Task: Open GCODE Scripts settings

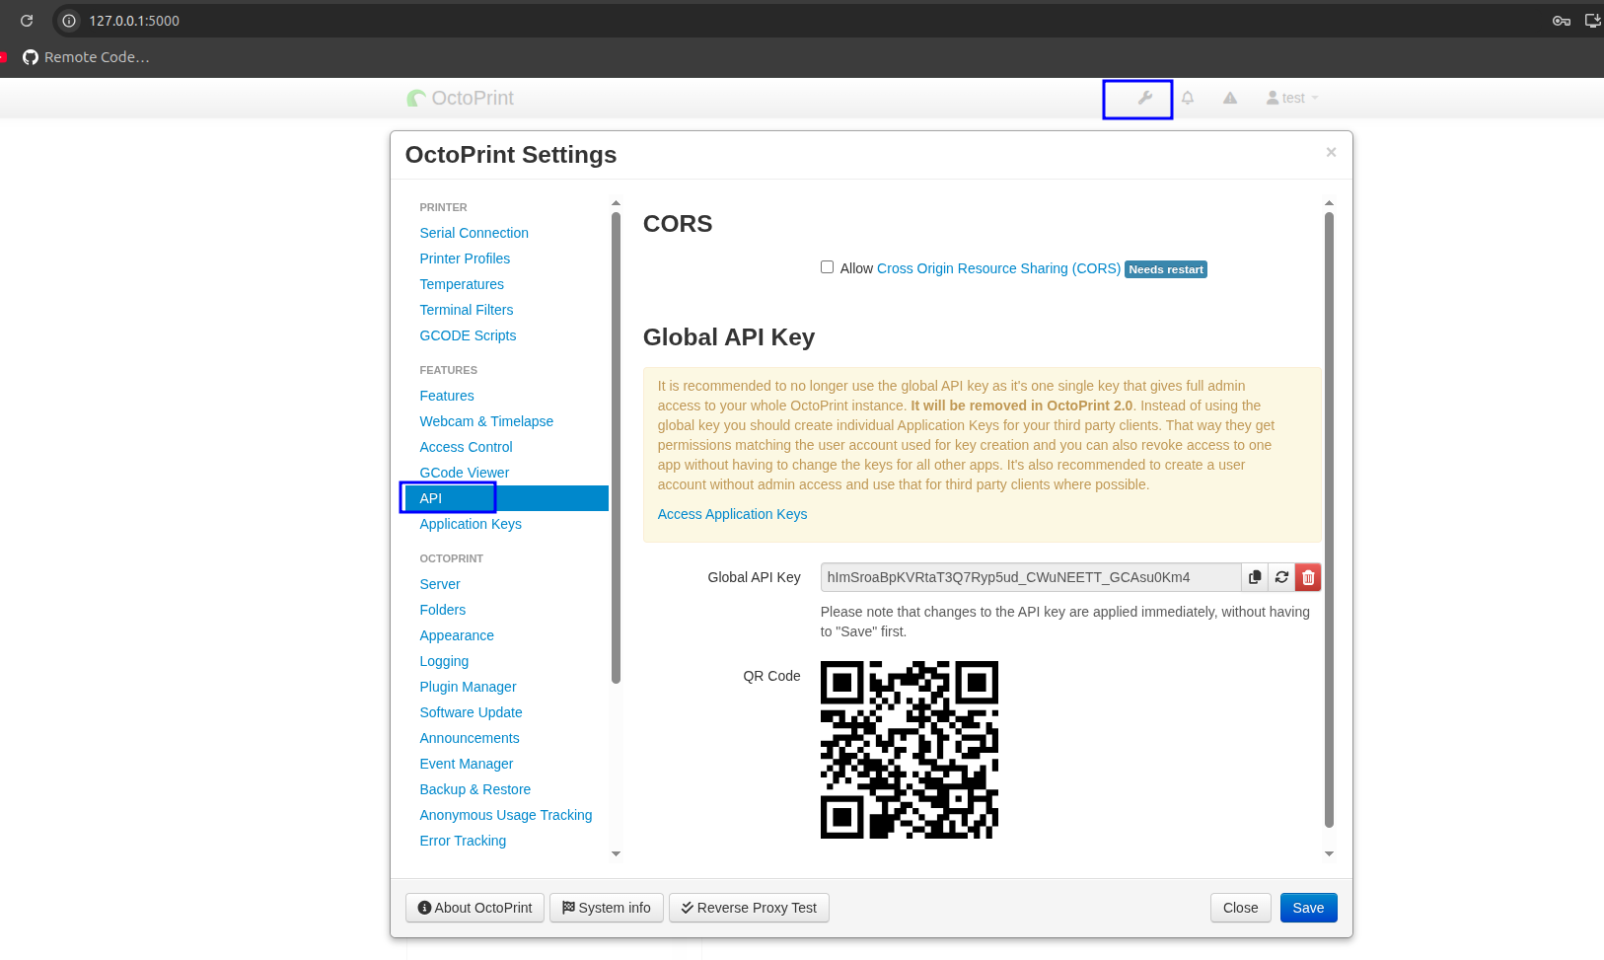Action: [468, 335]
